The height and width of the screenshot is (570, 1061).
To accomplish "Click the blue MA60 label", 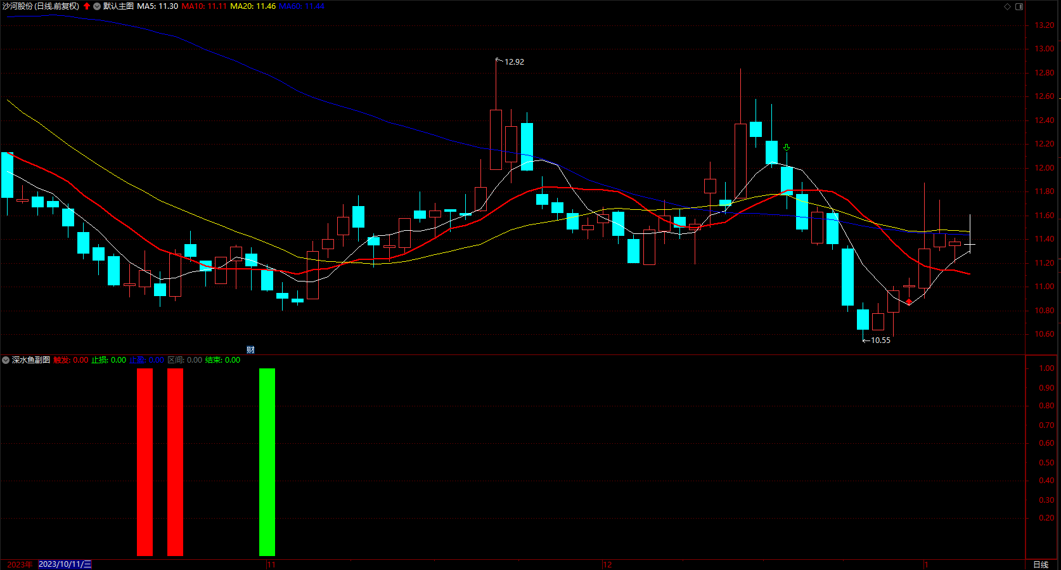I will (x=302, y=6).
